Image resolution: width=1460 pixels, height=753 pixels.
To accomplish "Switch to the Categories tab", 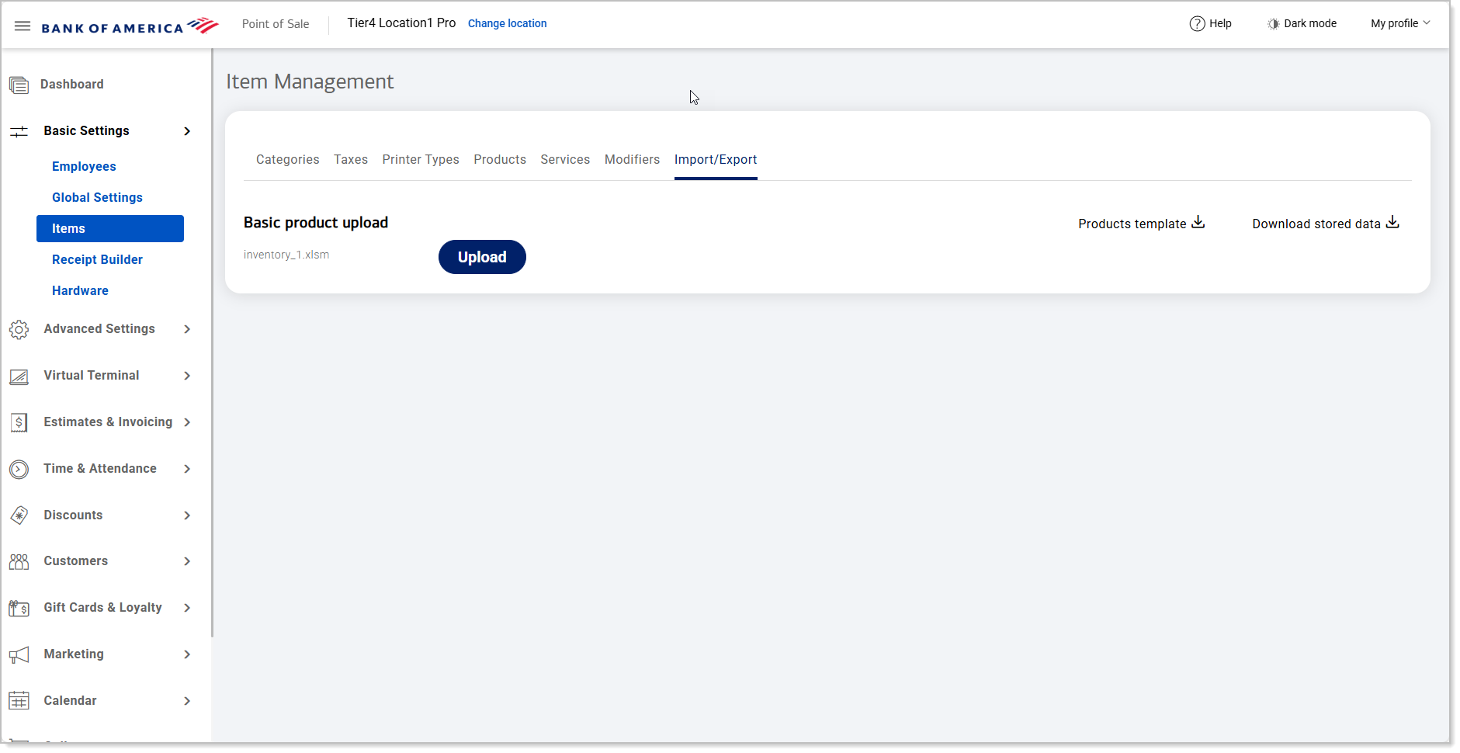I will (287, 159).
